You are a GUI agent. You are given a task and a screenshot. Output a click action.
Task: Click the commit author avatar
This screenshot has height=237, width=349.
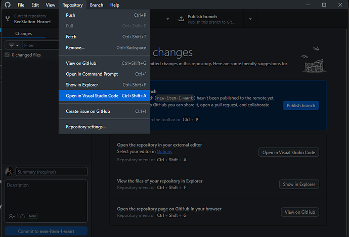pos(9,172)
